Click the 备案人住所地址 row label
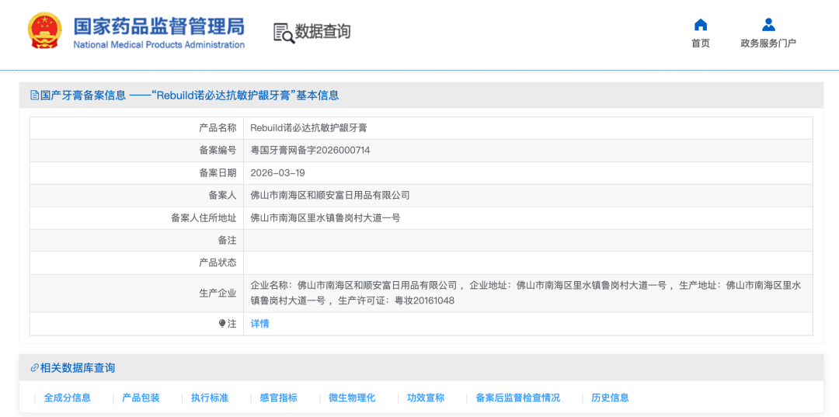Screen dimensions: 839x417 pos(204,217)
